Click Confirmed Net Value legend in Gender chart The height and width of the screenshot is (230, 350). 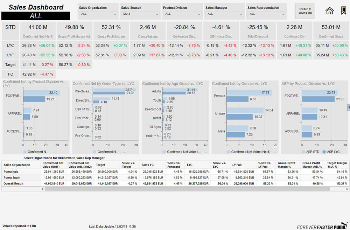pos(248,152)
